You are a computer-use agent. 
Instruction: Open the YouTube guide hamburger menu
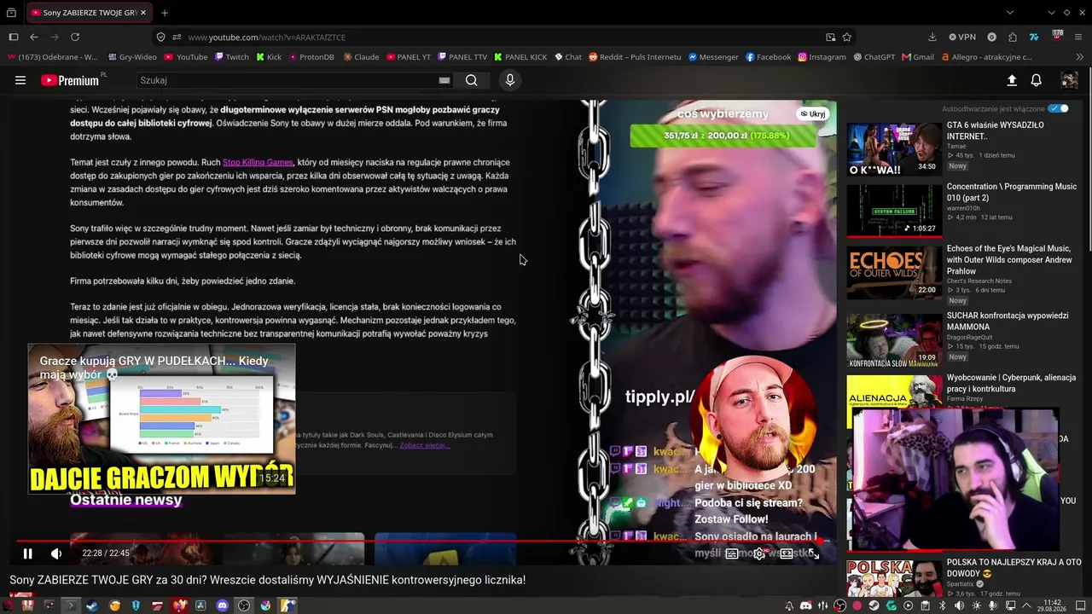tap(20, 80)
